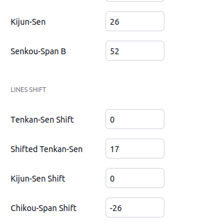Click the value 26 beside Kijun-Sen

[x=114, y=22]
